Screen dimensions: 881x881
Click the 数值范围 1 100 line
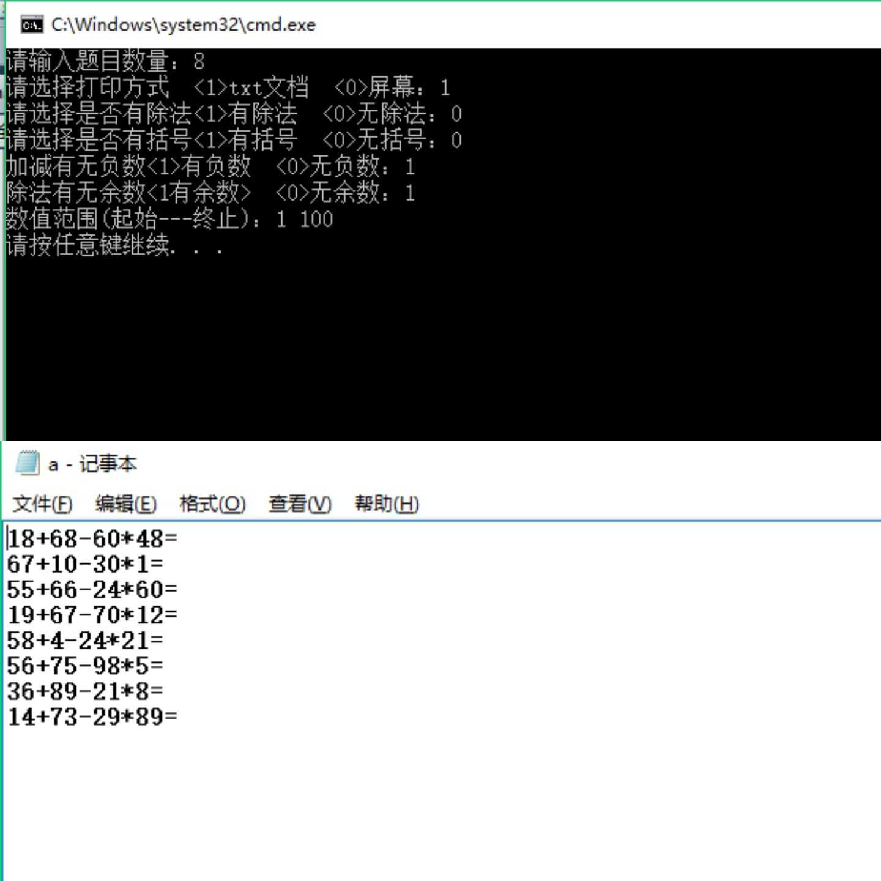pos(169,219)
